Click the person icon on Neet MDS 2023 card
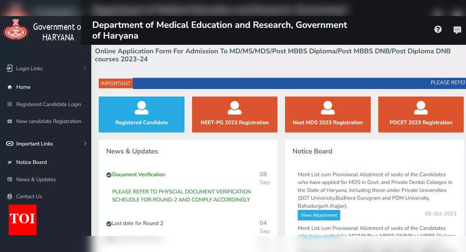466x252 pixels. (x=328, y=108)
